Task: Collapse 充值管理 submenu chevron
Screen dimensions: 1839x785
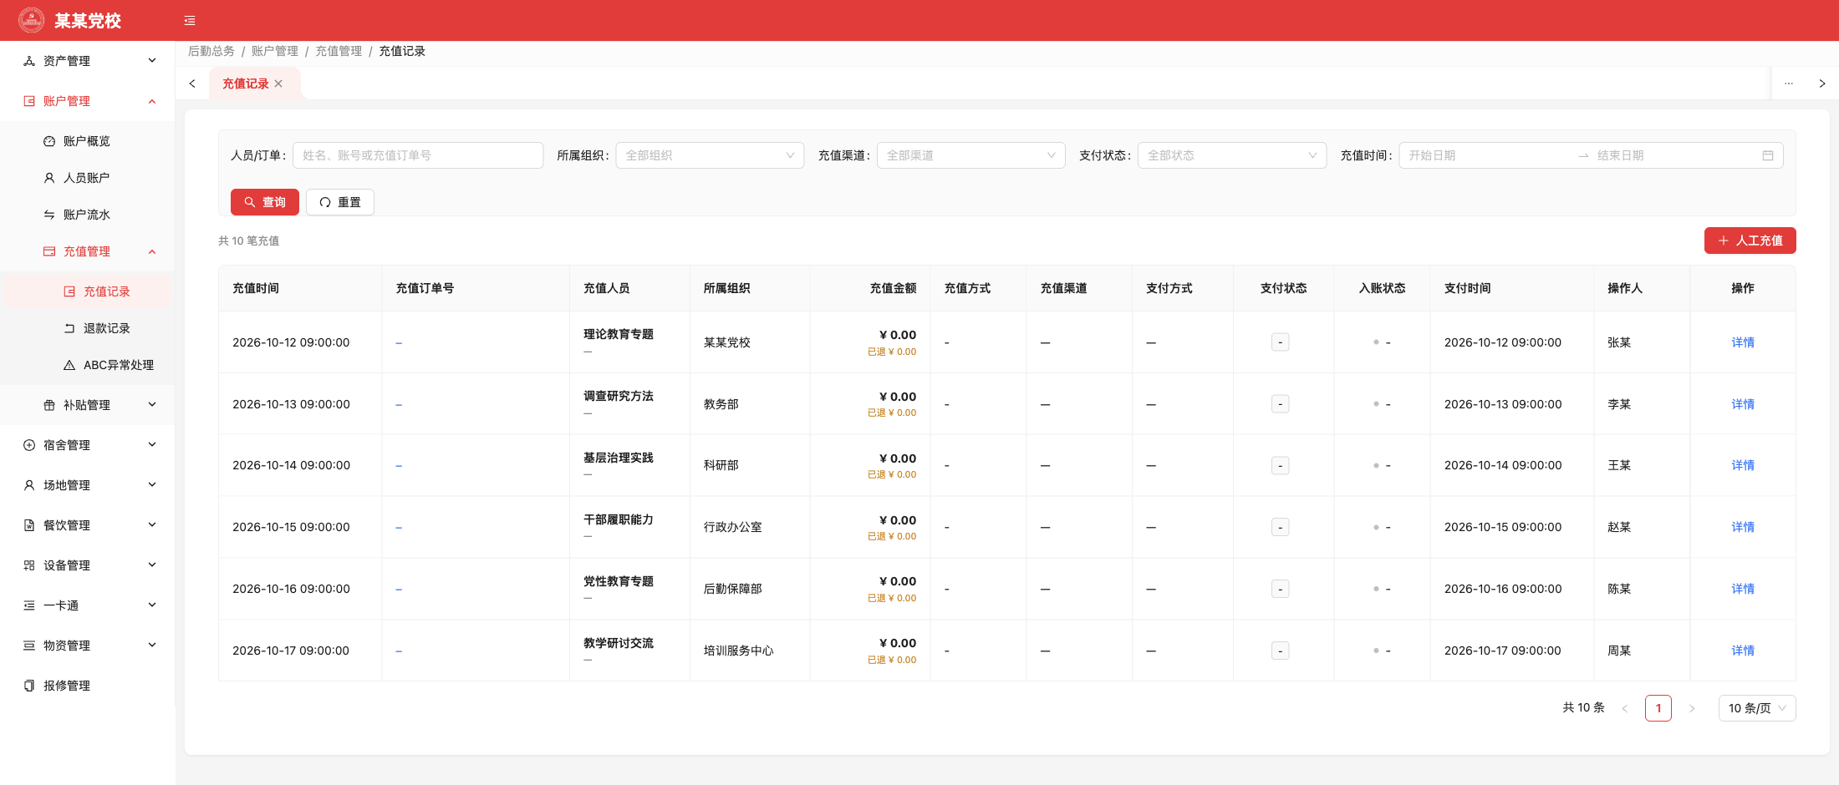Action: (152, 251)
